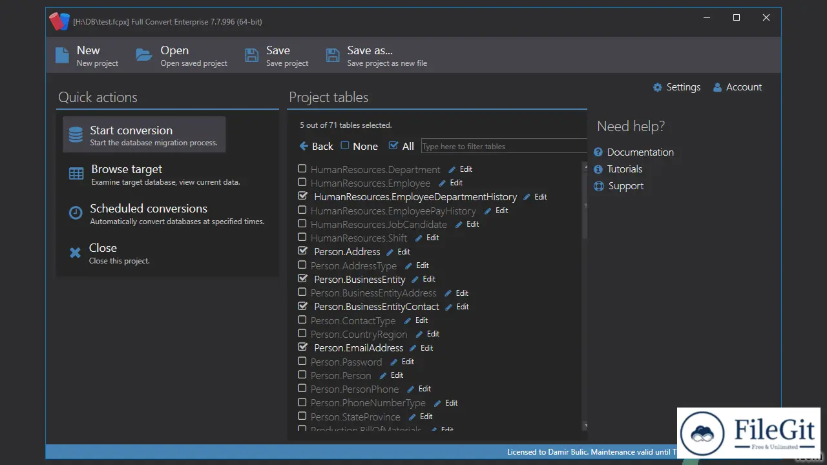Click the Save project floppy disk icon
Image resolution: width=827 pixels, height=465 pixels.
(252, 55)
